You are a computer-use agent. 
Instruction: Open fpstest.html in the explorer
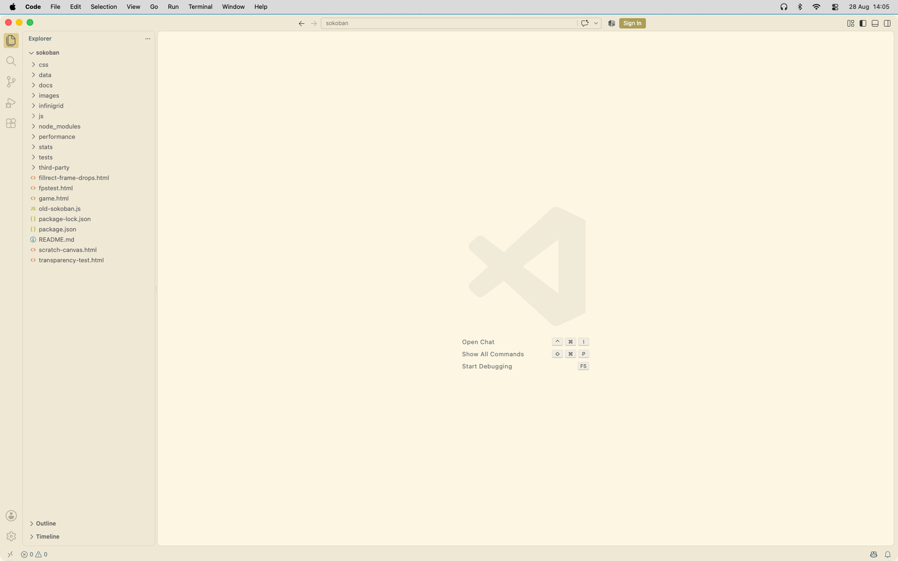(89, 188)
